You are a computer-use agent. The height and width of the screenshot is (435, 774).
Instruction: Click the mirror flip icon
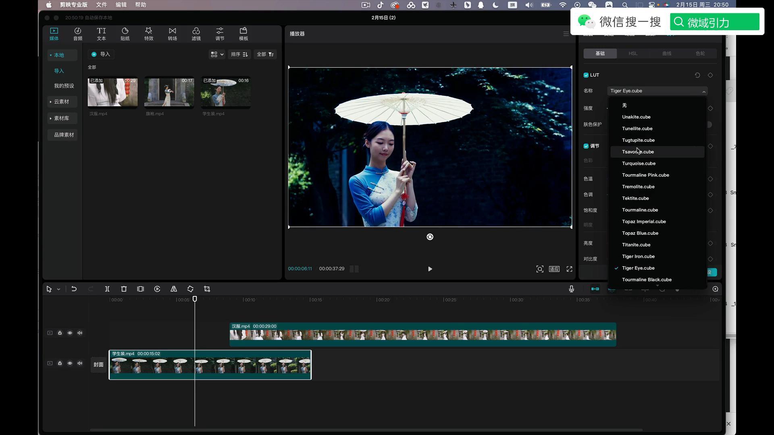[174, 289]
